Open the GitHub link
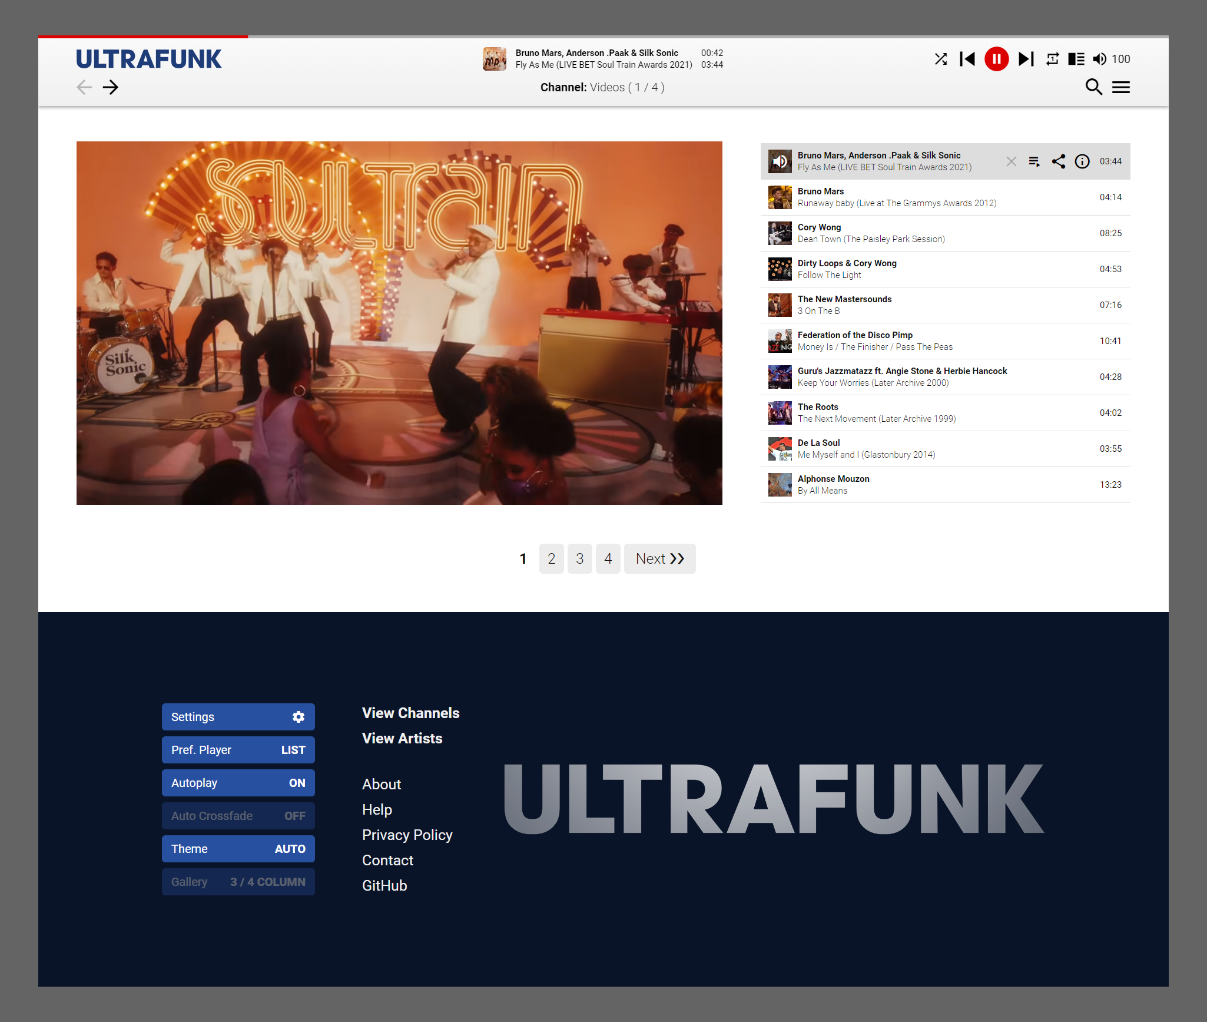 coord(384,885)
